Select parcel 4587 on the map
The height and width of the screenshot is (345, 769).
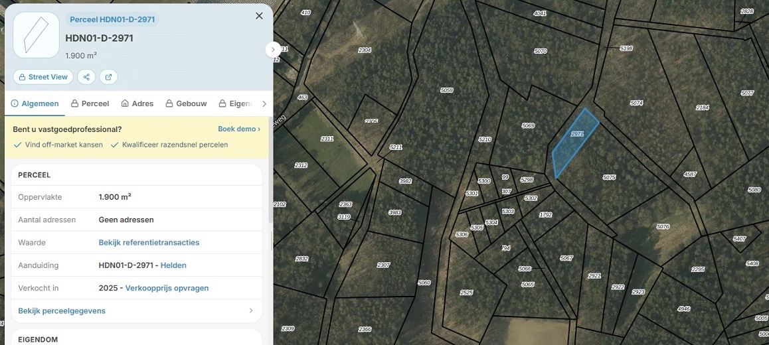tap(690, 174)
